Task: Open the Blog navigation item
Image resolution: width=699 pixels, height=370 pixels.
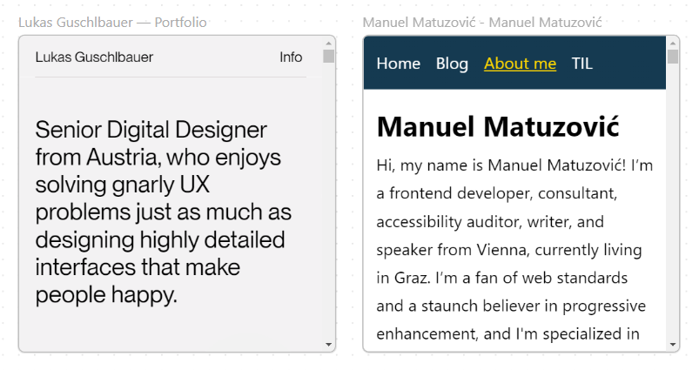Action: (452, 64)
